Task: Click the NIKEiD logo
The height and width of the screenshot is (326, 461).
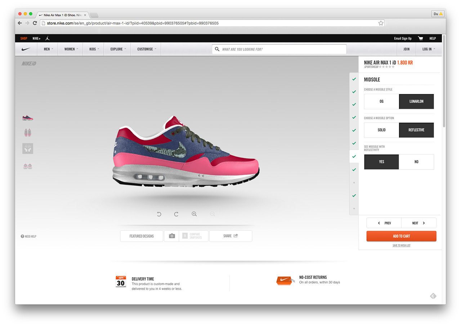Action: tap(29, 63)
